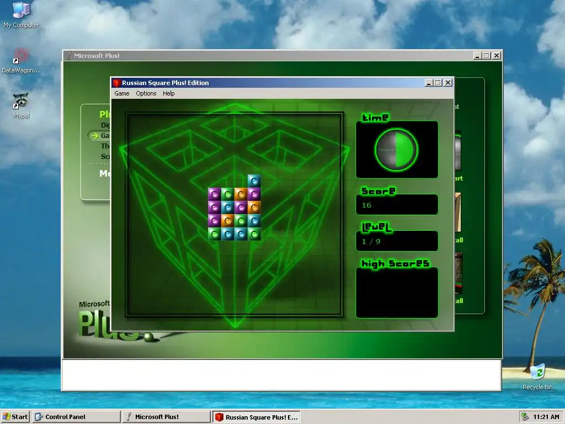The width and height of the screenshot is (565, 424).
Task: Close the Russian Square Plus! Edition window
Action: (x=448, y=83)
